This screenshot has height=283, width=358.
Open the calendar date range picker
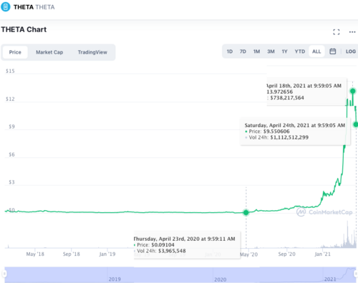333,51
